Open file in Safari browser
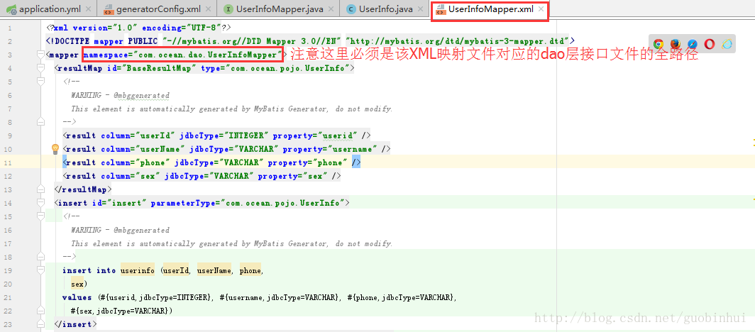 (693, 44)
